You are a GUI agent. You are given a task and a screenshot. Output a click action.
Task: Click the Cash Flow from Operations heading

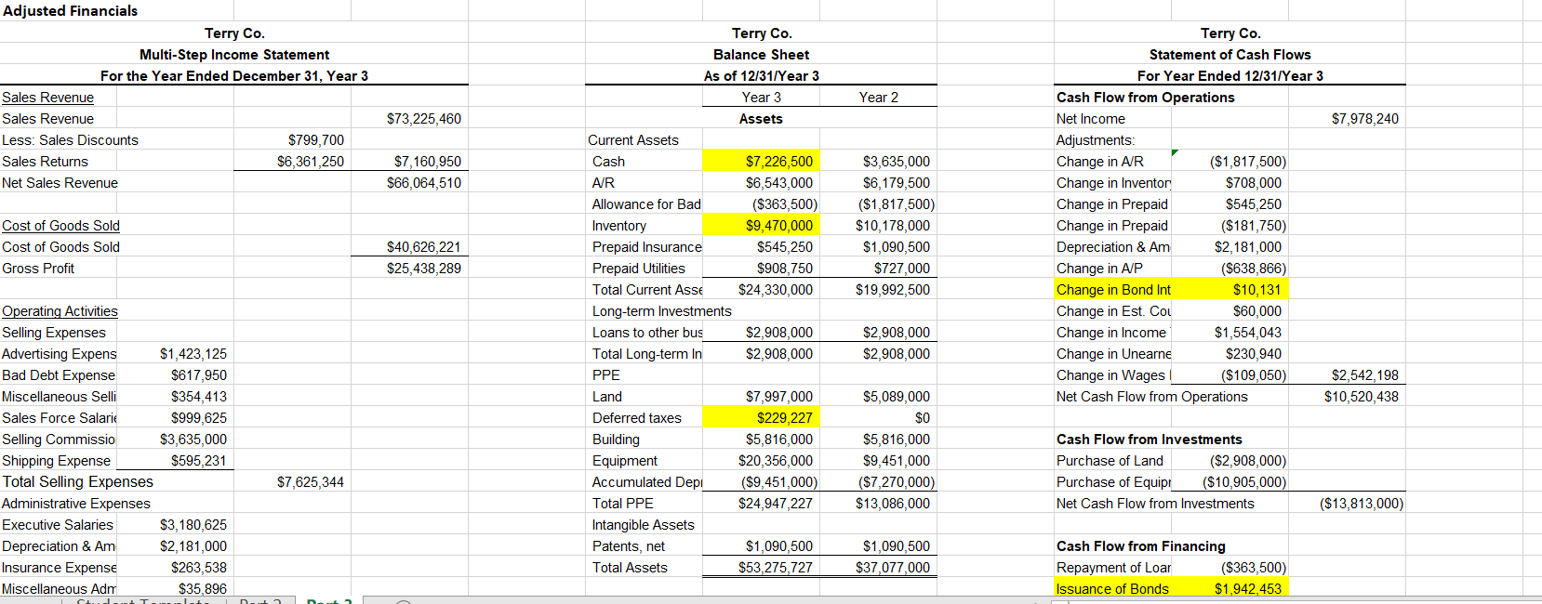click(1146, 98)
